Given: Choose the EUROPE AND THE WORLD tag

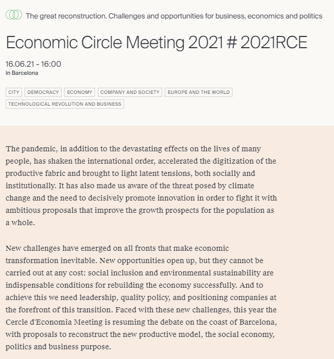Looking at the screenshot, I should (199, 92).
